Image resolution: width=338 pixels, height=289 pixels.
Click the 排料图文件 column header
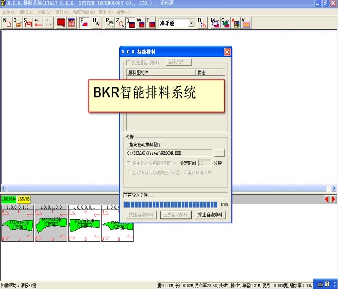click(x=161, y=72)
